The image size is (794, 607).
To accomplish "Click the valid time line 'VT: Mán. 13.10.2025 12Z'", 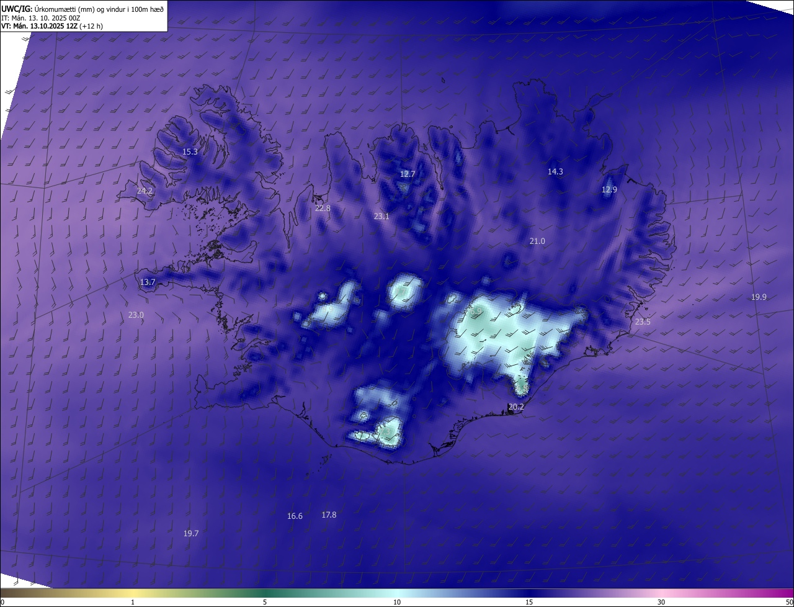I will pyautogui.click(x=40, y=27).
